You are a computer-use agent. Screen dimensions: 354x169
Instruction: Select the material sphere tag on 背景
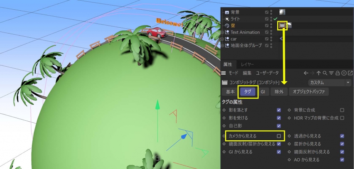point(282,12)
